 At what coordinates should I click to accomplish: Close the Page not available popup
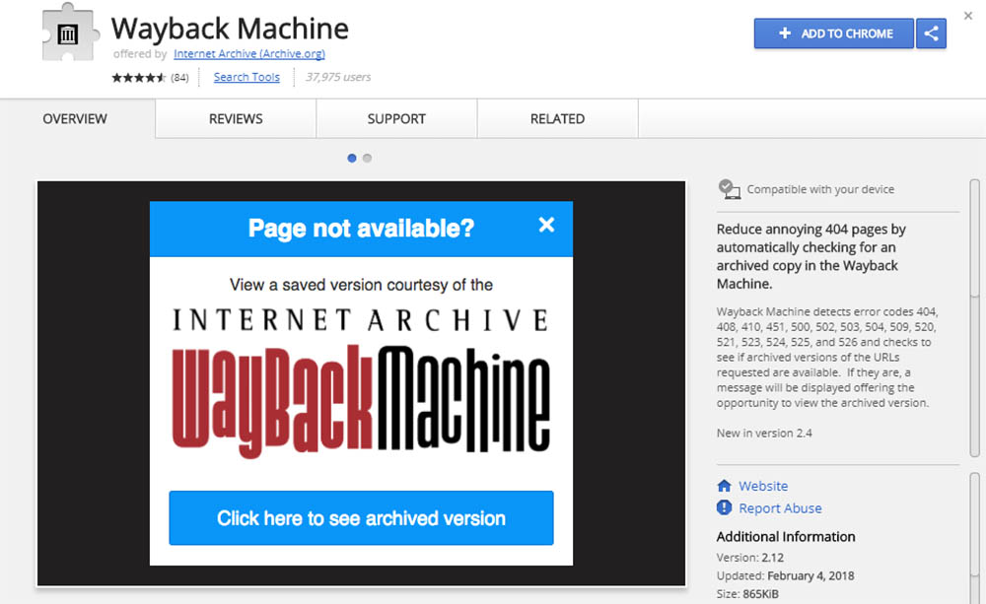tap(546, 226)
